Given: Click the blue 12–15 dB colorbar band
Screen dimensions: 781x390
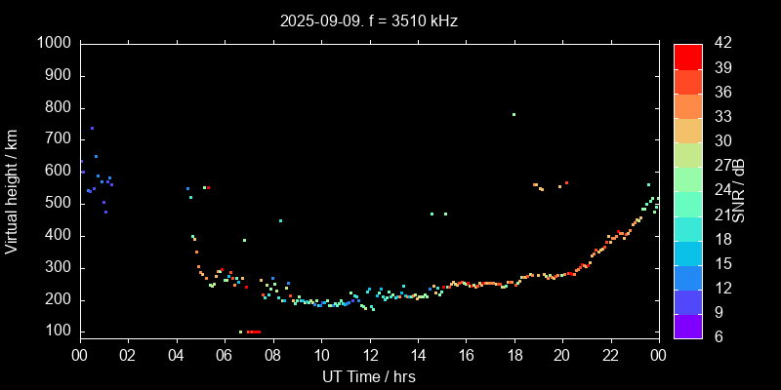Looking at the screenshot, I should point(687,277).
